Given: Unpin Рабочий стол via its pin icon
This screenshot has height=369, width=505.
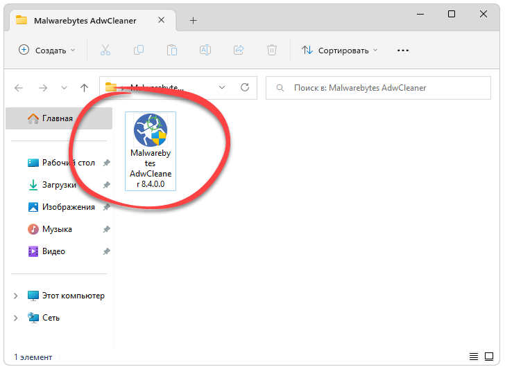Looking at the screenshot, I should [107, 163].
